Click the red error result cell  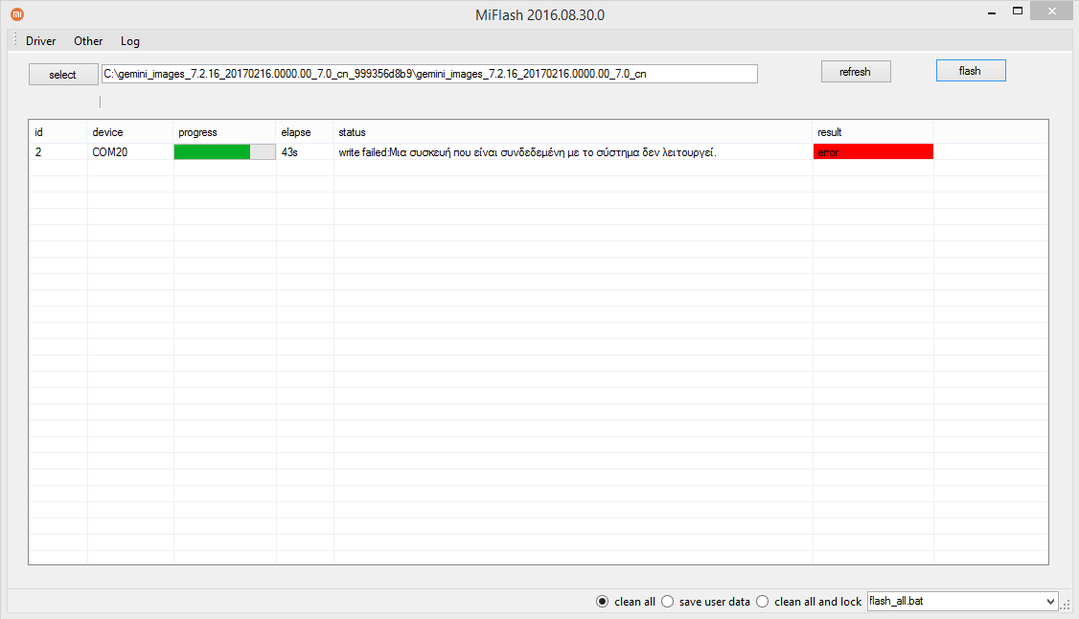click(x=873, y=152)
